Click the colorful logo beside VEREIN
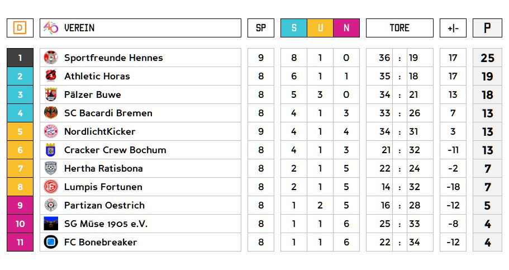Screen dimensions: 509x270 tap(51, 28)
